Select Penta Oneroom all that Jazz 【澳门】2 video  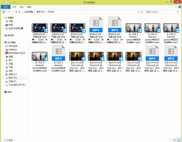coord(96,62)
